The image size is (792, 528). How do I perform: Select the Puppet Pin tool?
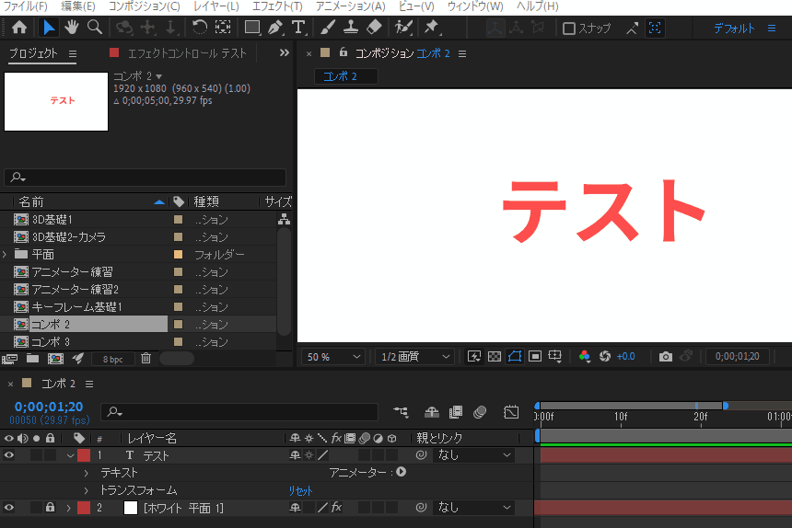pos(431,28)
